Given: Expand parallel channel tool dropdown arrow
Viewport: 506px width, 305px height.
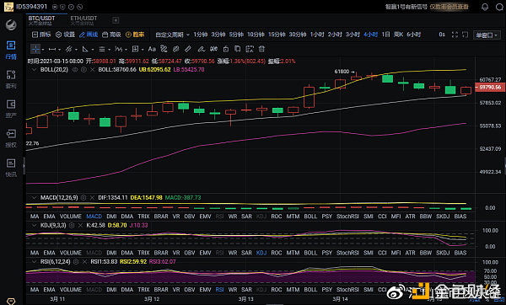Looking at the screenshot, I should pos(76,50).
